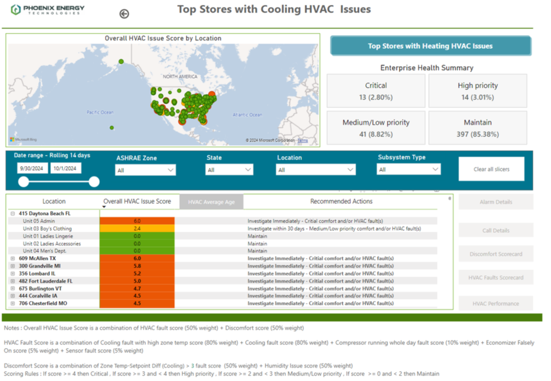Open the Subsystem Type dropdown
This screenshot has width=551, height=381.
click(x=408, y=169)
